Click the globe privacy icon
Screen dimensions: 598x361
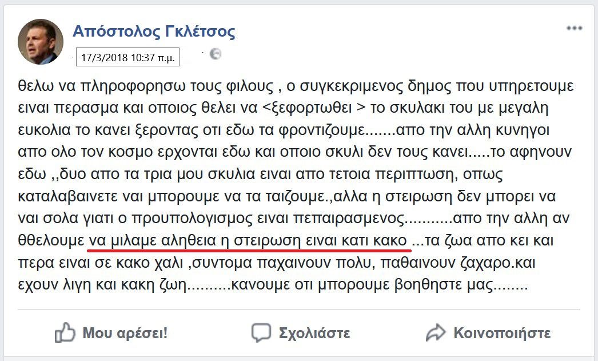click(216, 55)
